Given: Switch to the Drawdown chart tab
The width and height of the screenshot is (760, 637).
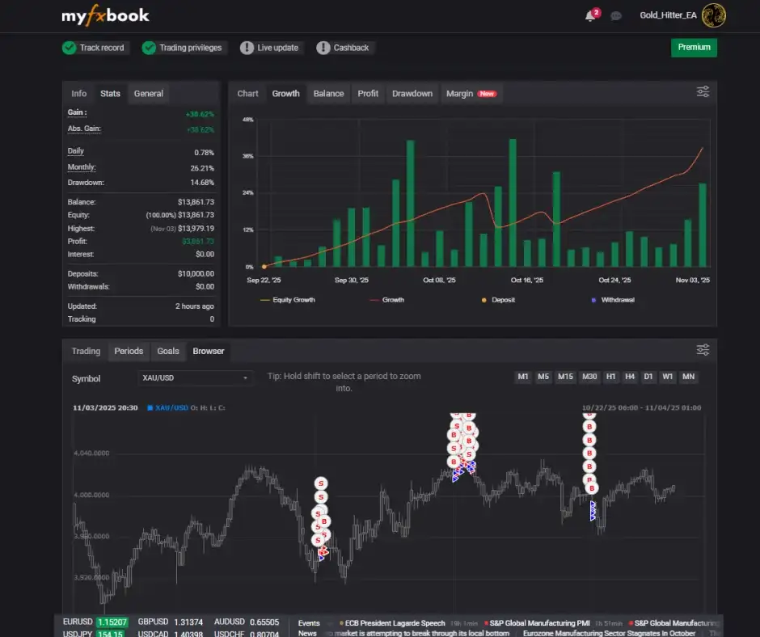Looking at the screenshot, I should click(412, 94).
